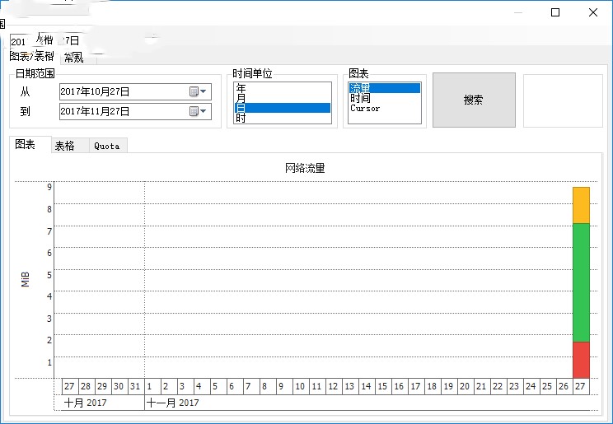Image resolution: width=613 pixels, height=424 pixels.
Task: Select 时 in the time unit list
Action: (x=241, y=118)
